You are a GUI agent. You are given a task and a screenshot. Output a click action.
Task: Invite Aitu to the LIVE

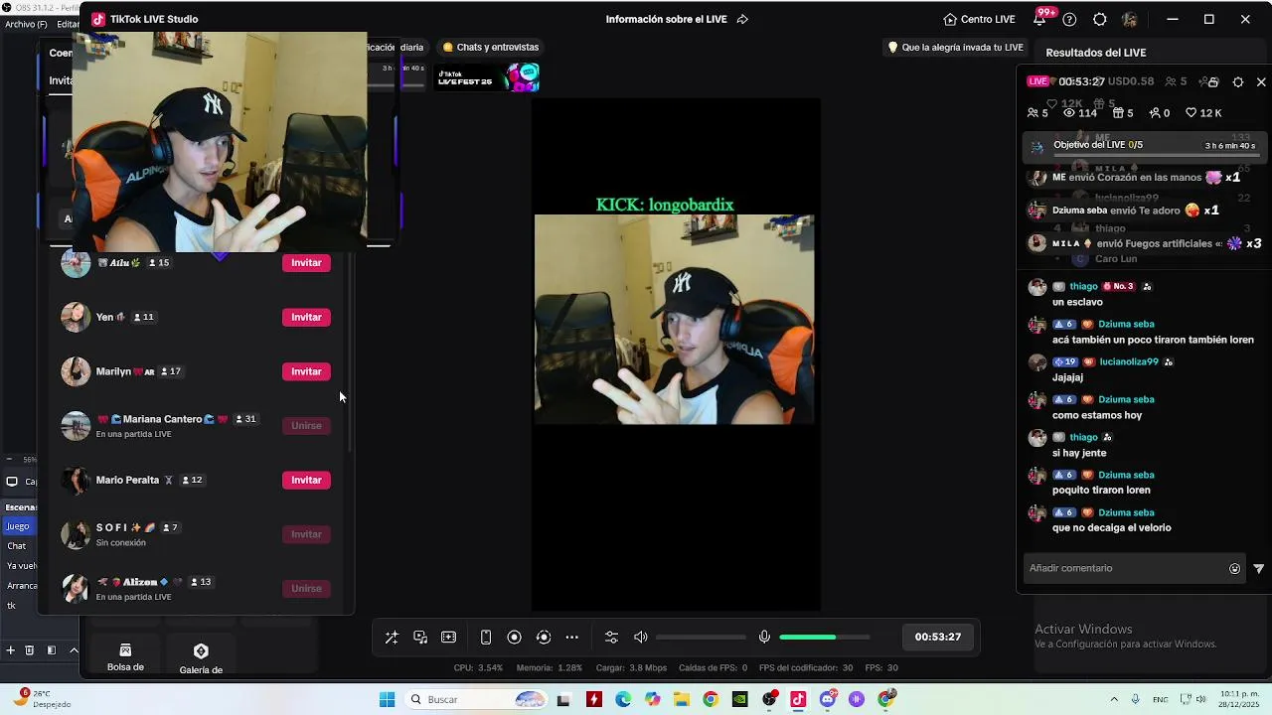[x=306, y=263]
